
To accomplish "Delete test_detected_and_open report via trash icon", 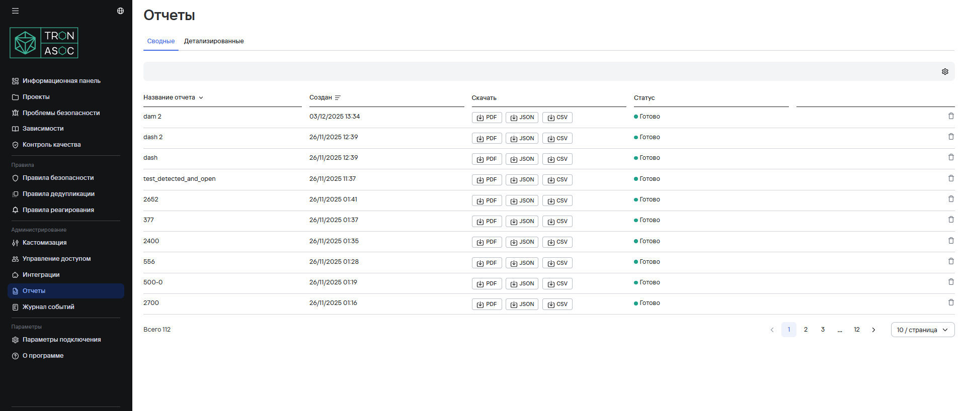I will point(950,178).
